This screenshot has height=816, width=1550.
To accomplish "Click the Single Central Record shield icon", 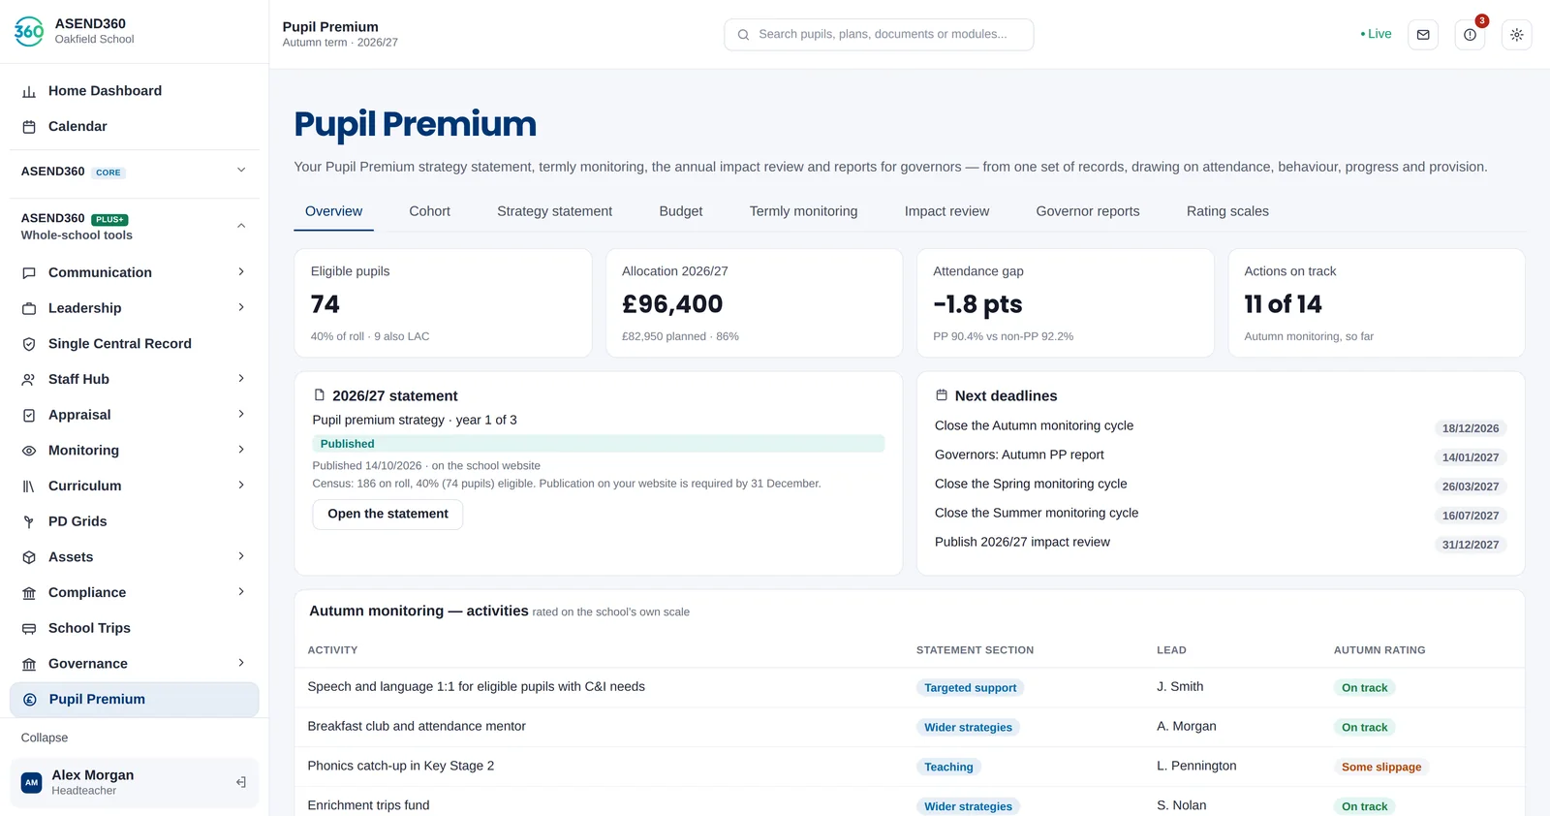I will 29,344.
